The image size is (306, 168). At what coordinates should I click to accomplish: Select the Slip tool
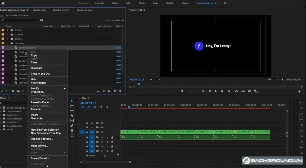pyautogui.click(x=72, y=121)
